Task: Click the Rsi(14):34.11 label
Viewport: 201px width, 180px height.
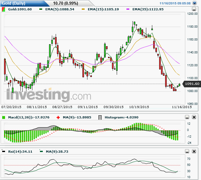Action: (x=20, y=152)
